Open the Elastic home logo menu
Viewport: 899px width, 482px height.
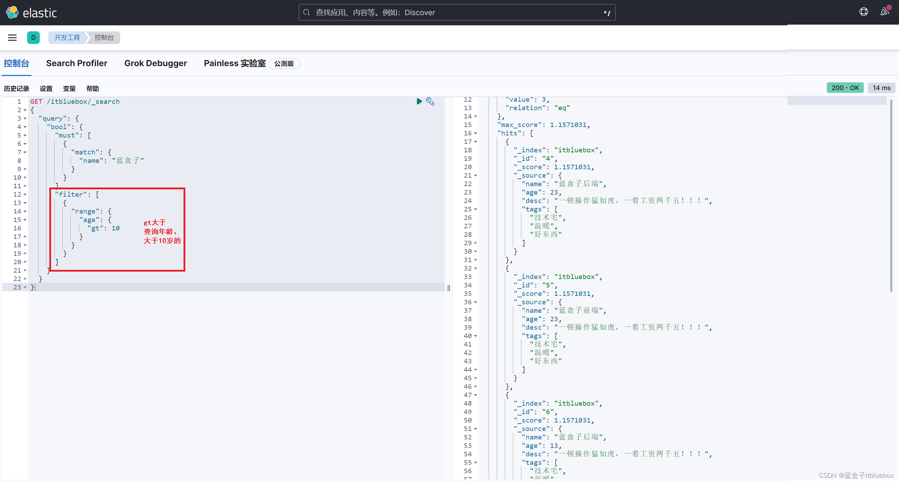[31, 12]
